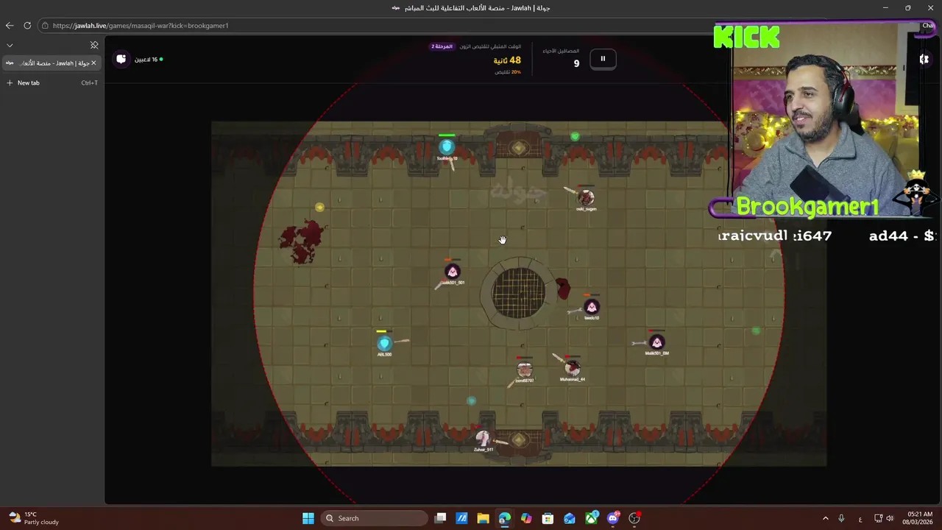
Task: Click the chat bubble icon beside player count
Action: (x=121, y=59)
